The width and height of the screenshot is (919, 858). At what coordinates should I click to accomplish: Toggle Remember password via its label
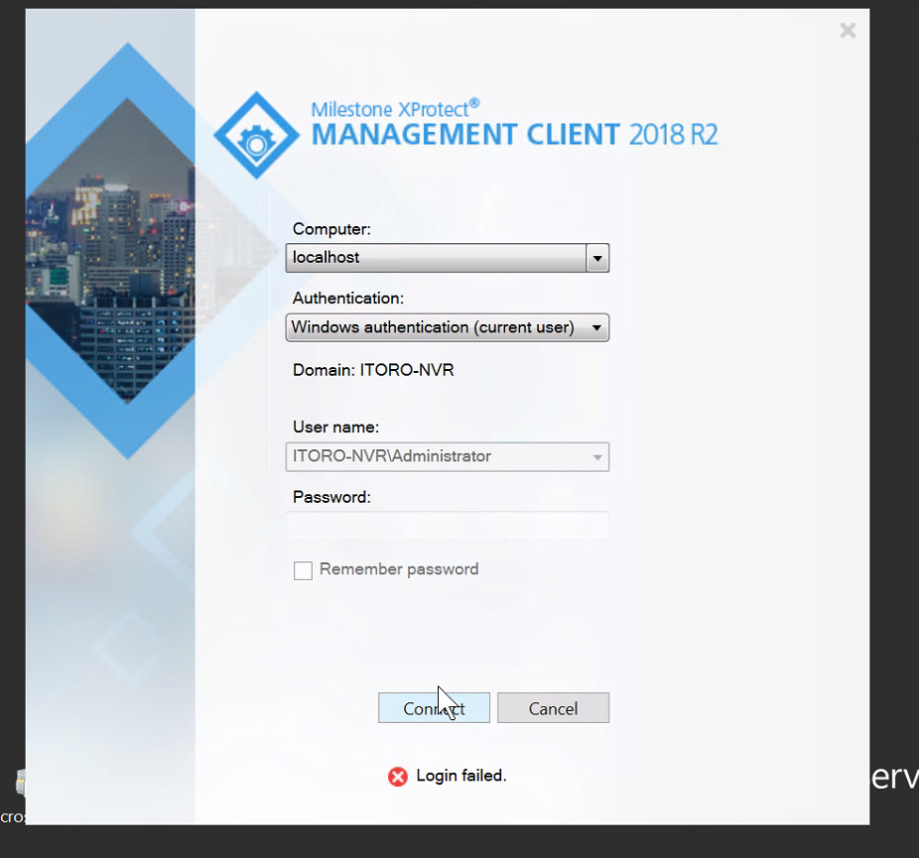tap(398, 569)
